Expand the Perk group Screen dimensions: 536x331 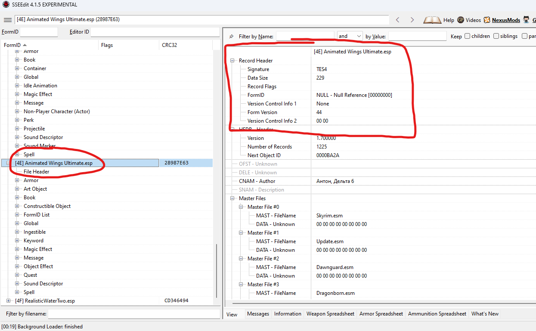tap(18, 120)
